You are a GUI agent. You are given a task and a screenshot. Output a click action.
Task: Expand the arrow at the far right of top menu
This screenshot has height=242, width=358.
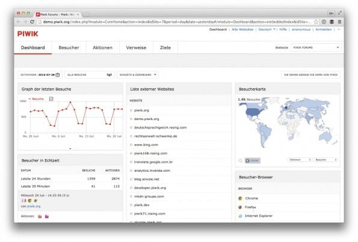(x=339, y=29)
